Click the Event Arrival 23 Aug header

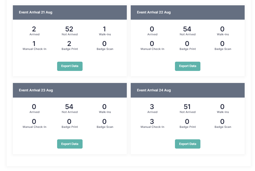click(x=36, y=90)
